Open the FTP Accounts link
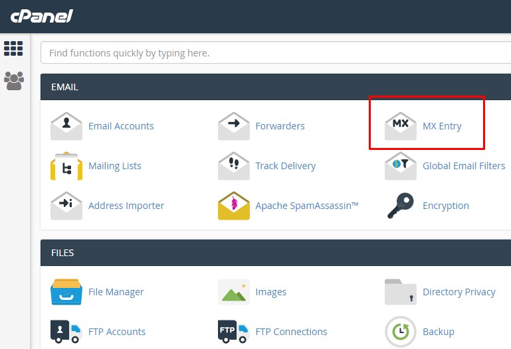 [x=117, y=332]
